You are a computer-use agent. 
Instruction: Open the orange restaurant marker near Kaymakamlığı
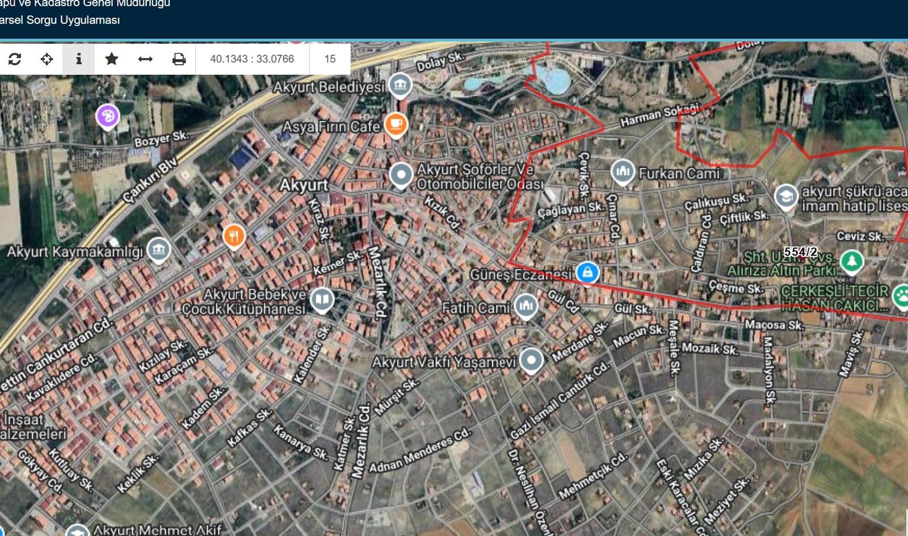(234, 236)
